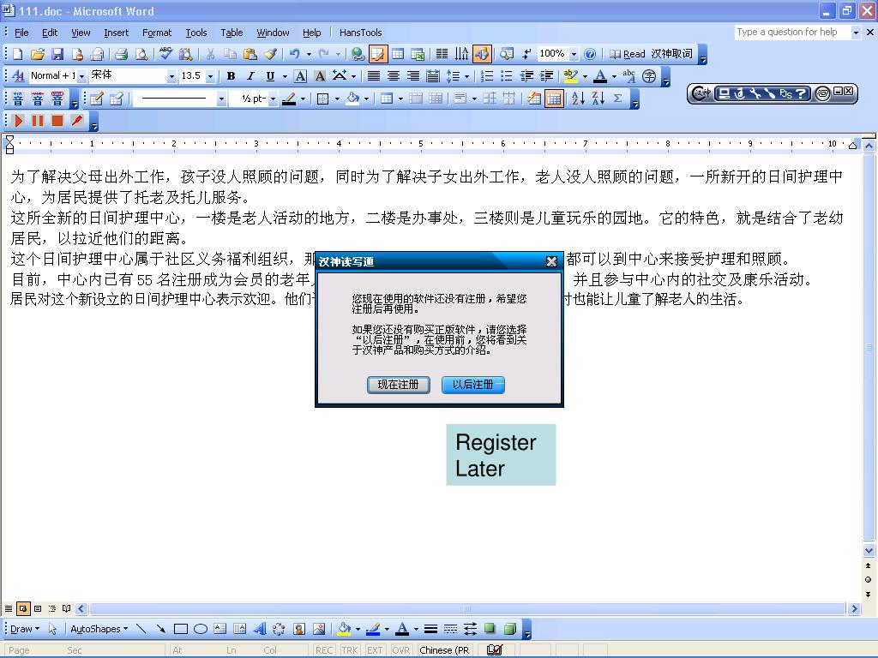
Task: Click the Read button in toolbar
Action: [x=628, y=54]
